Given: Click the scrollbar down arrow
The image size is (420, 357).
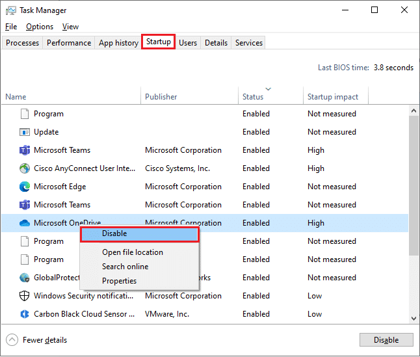Looking at the screenshot, I should click(x=414, y=319).
